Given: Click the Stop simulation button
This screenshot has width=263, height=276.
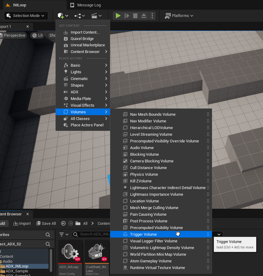Looking at the screenshot, I should [135, 16].
